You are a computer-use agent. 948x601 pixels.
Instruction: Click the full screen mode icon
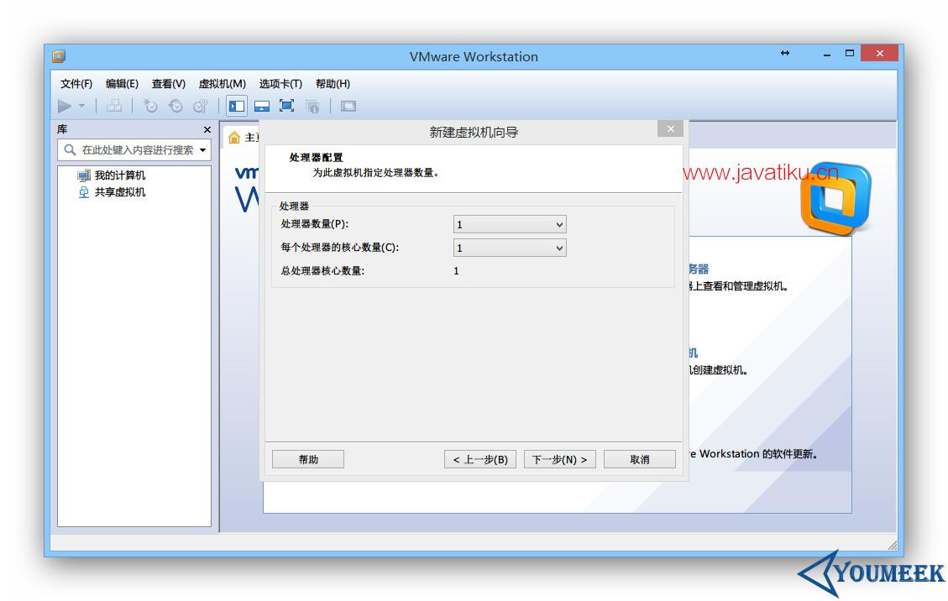pyautogui.click(x=286, y=107)
